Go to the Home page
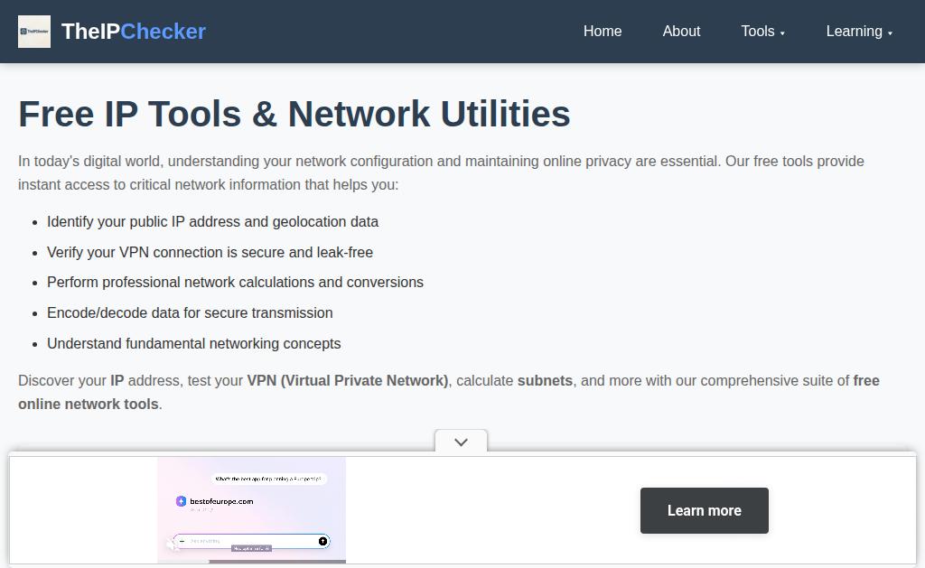925x568 pixels. (x=603, y=32)
